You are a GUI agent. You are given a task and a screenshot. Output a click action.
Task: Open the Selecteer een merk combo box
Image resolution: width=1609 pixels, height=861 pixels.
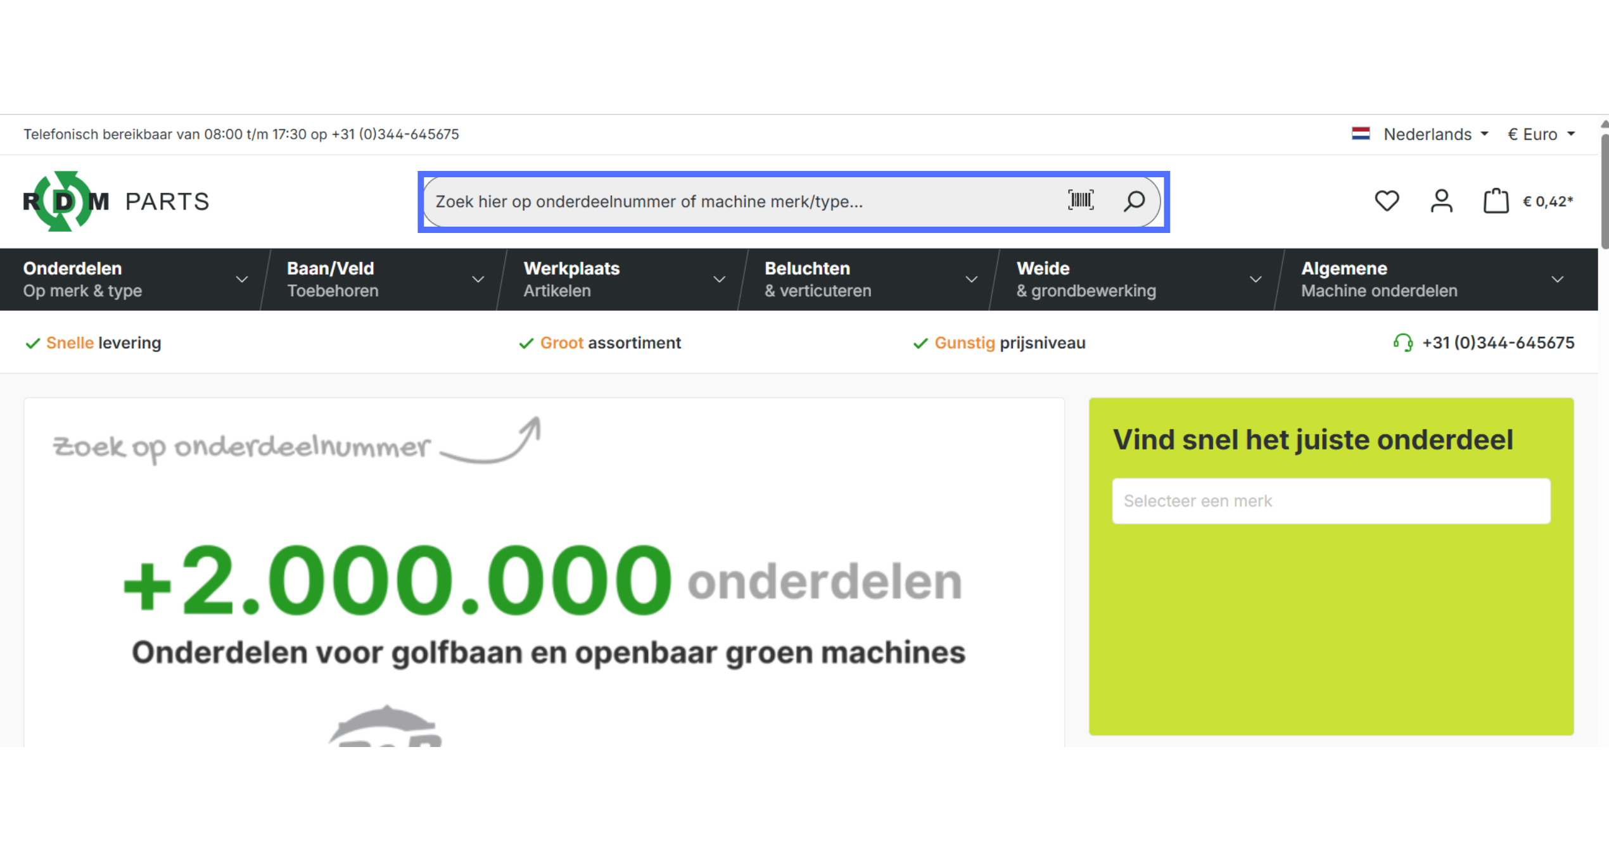(1331, 501)
